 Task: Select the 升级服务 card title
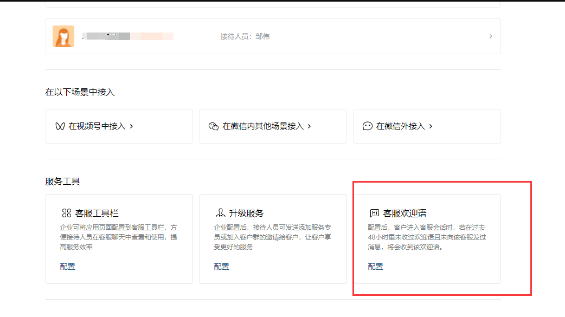coord(247,213)
